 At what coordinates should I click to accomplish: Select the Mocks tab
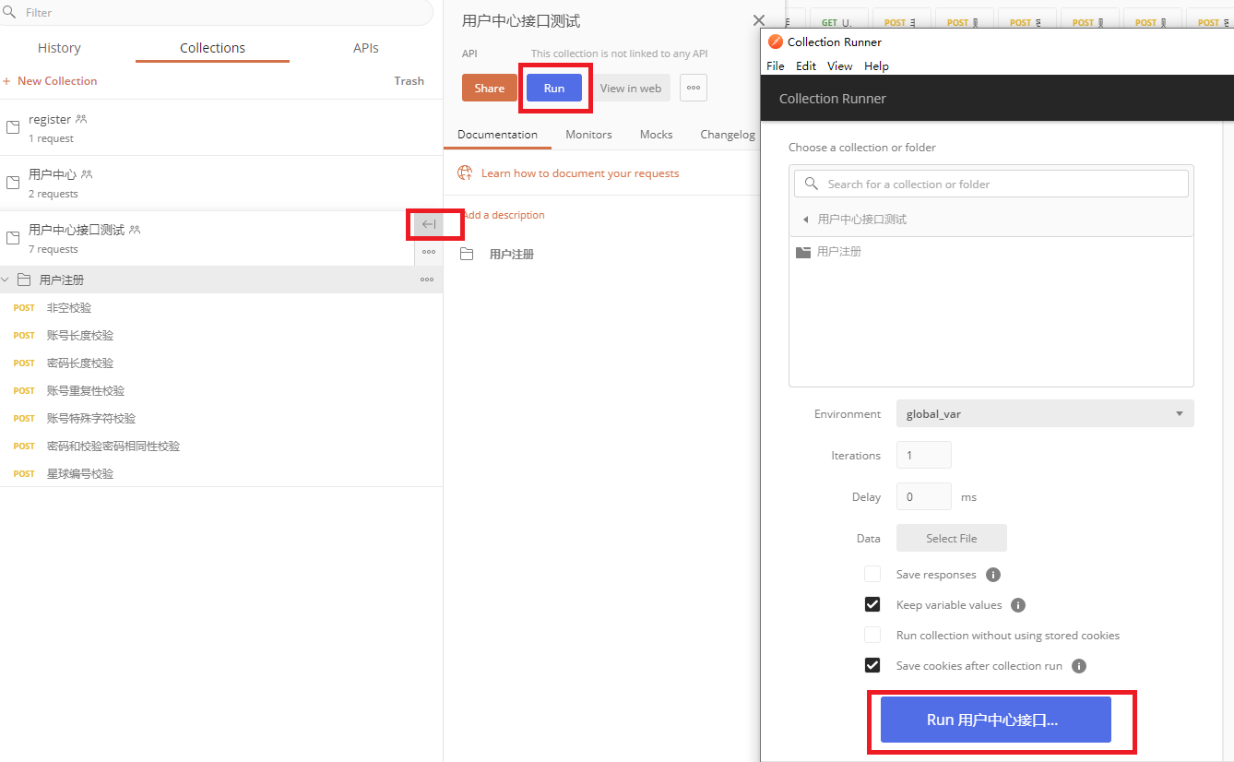[656, 134]
